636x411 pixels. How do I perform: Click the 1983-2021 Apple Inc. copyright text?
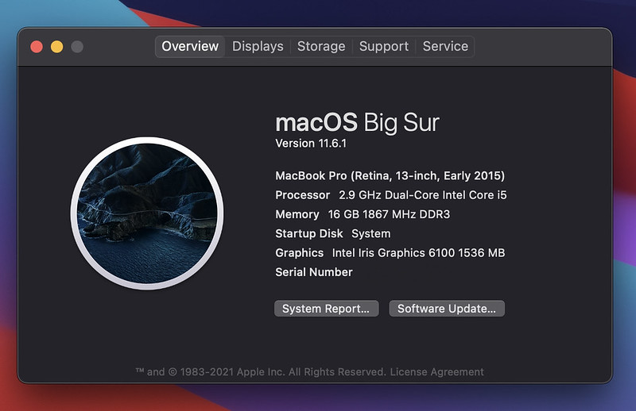tap(261, 371)
